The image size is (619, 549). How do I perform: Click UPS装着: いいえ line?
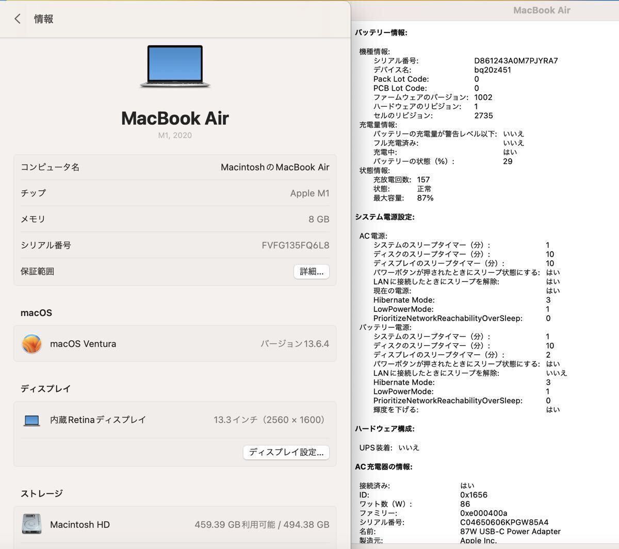pyautogui.click(x=389, y=448)
